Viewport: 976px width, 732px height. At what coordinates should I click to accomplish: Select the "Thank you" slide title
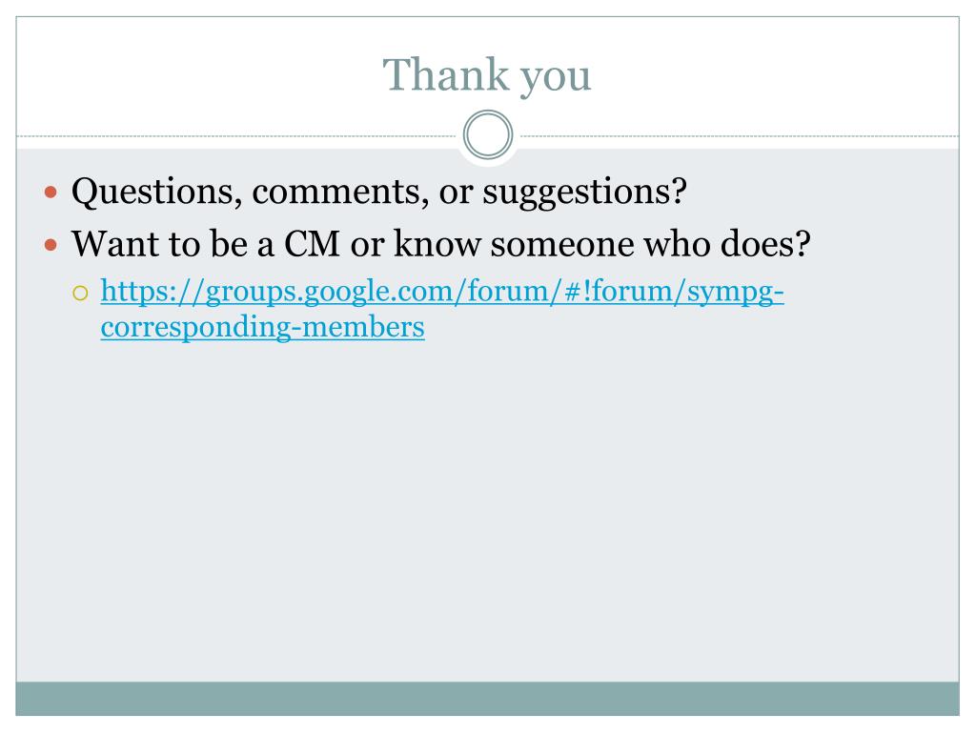[x=487, y=75]
